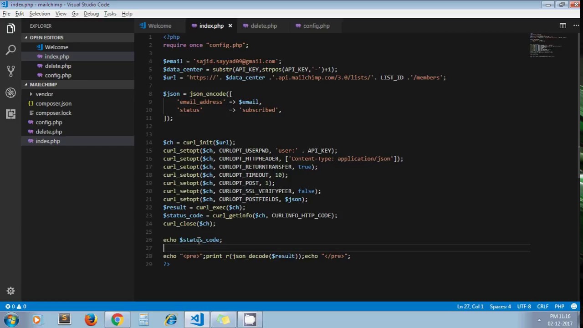Open the Tasks menu

point(110,14)
